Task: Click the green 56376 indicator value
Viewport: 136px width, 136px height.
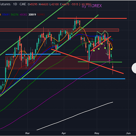Action: (x=15, y=15)
